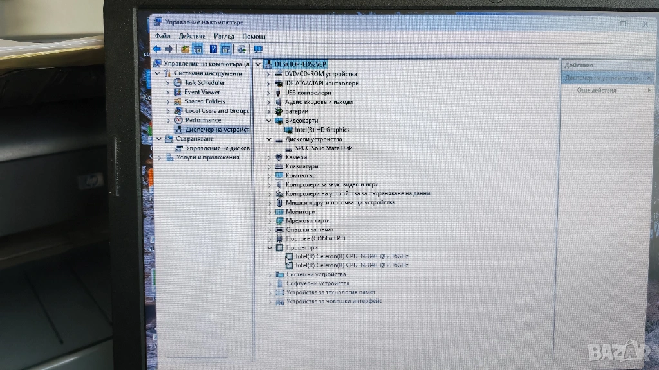Click the Контролери за звук, видео и игри icon
Viewport: 659px width, 370px height.
(279, 184)
